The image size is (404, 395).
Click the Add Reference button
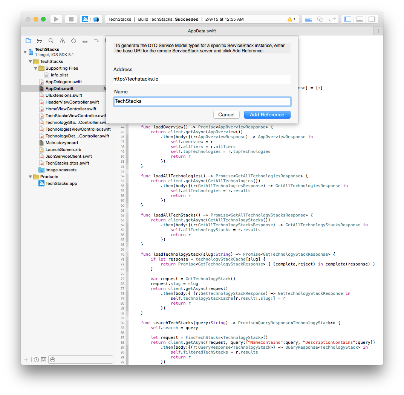pyautogui.click(x=267, y=114)
